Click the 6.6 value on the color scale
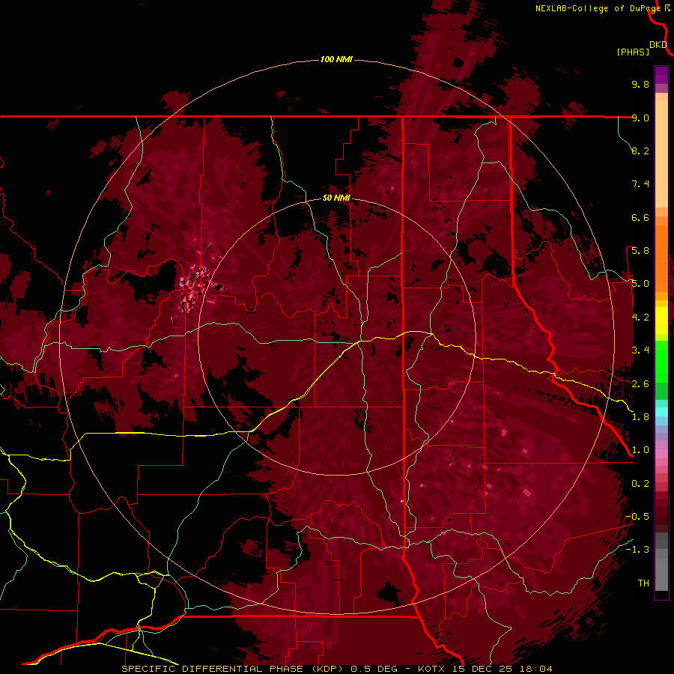The image size is (674, 674). [x=640, y=217]
